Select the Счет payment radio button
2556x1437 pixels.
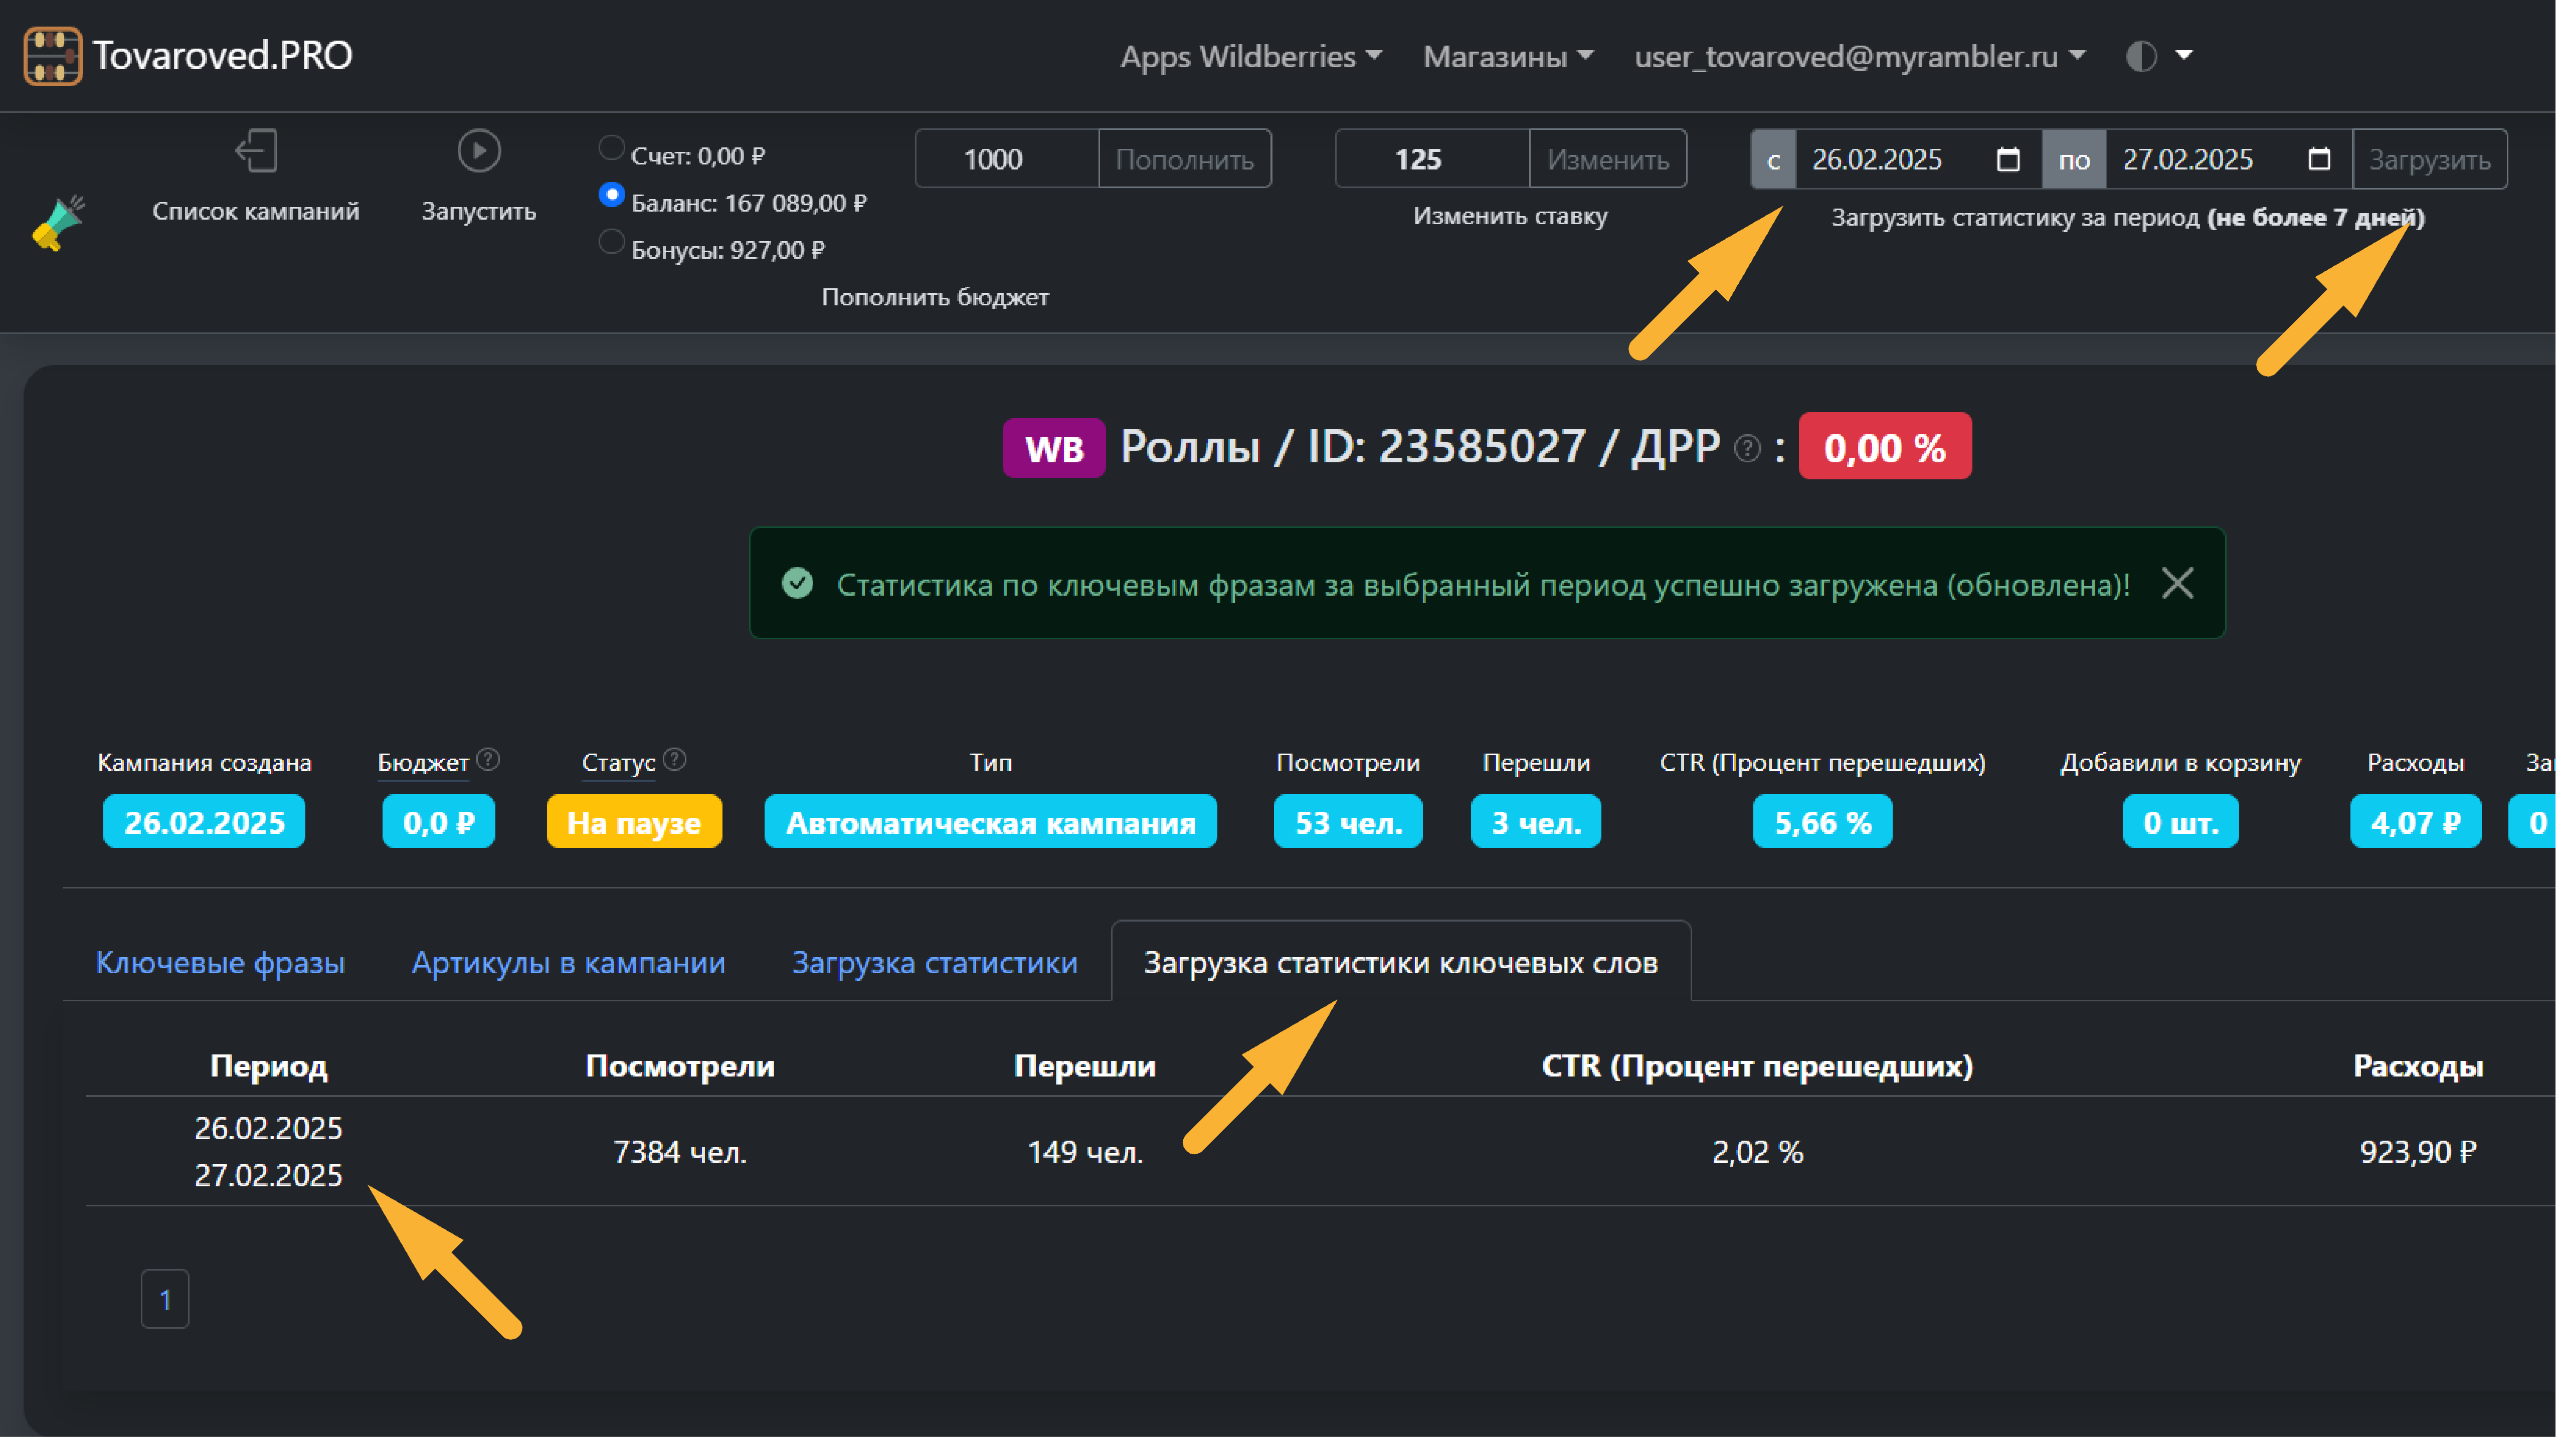611,149
